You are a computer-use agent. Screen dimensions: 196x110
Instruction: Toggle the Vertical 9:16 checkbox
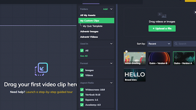pyautogui.click(x=82, y=95)
